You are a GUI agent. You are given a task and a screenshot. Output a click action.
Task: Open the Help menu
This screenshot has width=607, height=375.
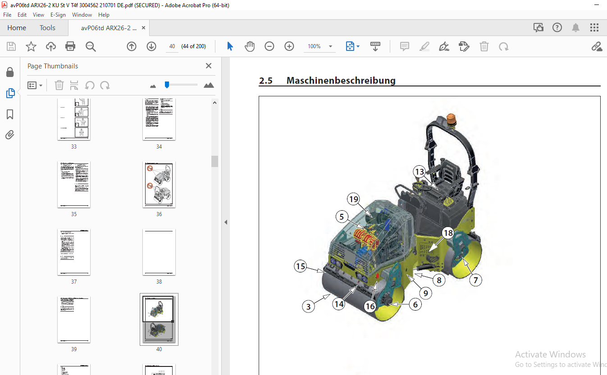(x=104, y=15)
